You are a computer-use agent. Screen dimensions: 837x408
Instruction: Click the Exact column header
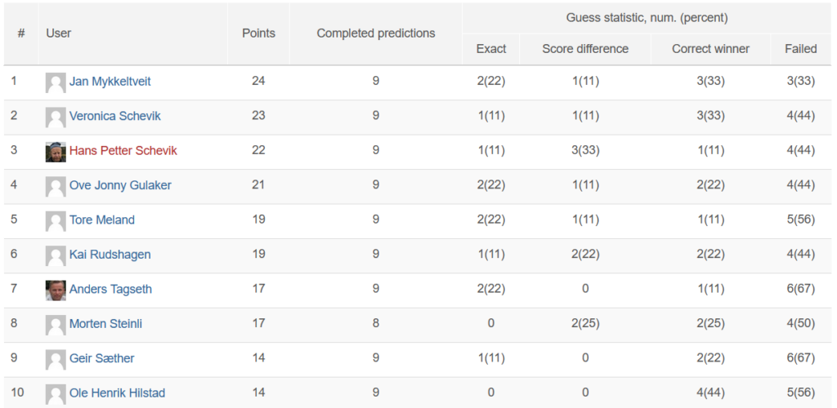(491, 49)
